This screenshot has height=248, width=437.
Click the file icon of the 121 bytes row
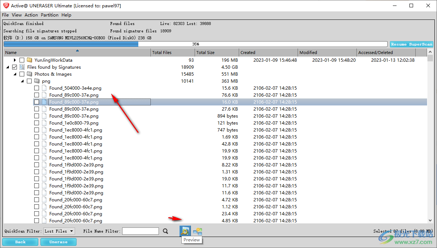tap(44, 123)
